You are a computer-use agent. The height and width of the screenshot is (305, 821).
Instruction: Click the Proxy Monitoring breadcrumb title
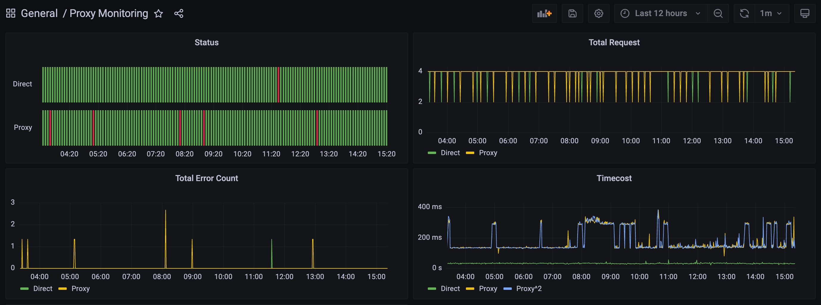pos(109,13)
